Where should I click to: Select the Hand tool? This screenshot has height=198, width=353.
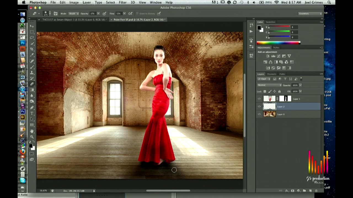click(x=32, y=131)
